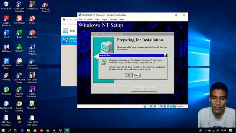236x133 pixels.
Task: Open the Action Center notifications icon
Action: tap(230, 130)
